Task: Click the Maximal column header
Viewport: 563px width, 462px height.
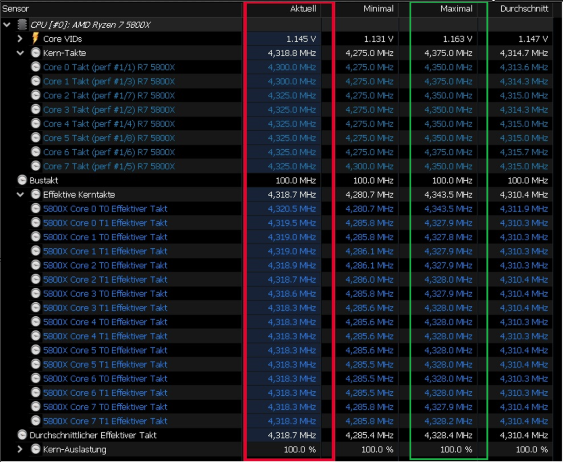Action: [x=456, y=9]
